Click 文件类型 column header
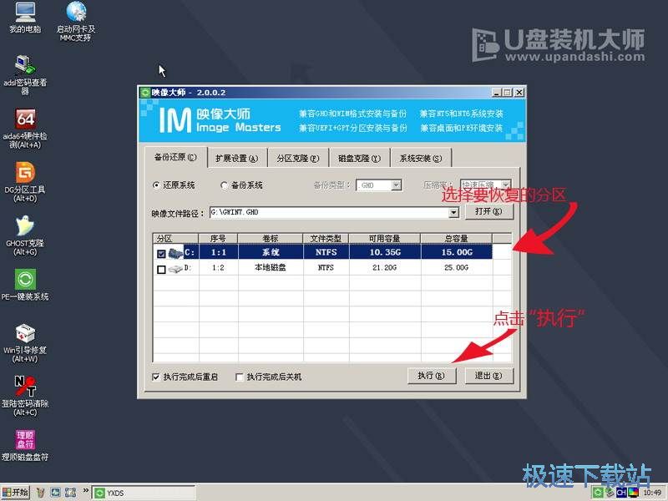The image size is (668, 501). [x=326, y=239]
